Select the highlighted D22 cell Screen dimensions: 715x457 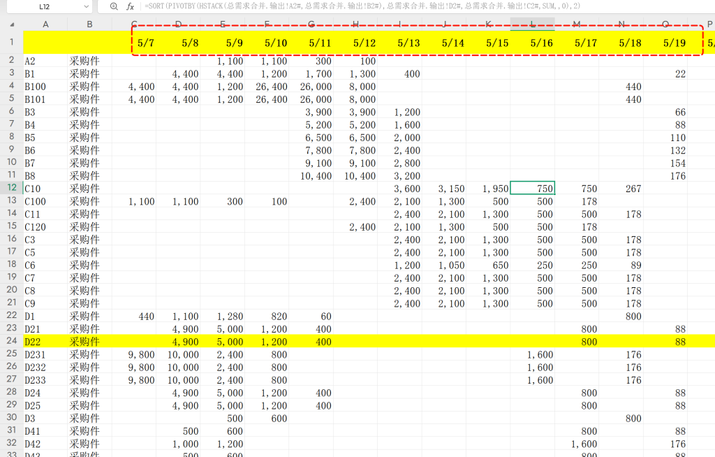coord(45,342)
